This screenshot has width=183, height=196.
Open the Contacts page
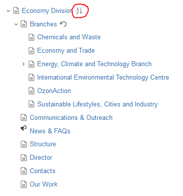click(43, 171)
